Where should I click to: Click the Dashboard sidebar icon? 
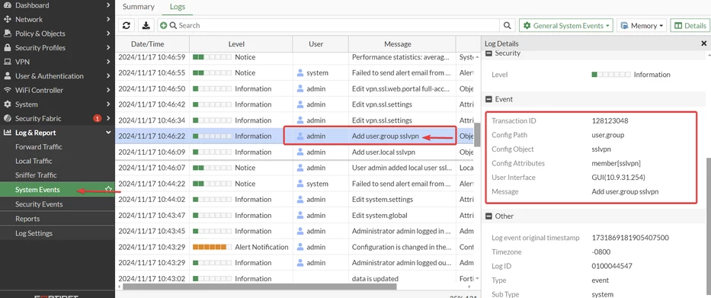click(x=8, y=5)
